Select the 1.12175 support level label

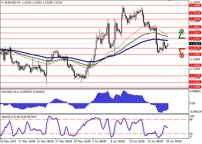tap(195, 48)
